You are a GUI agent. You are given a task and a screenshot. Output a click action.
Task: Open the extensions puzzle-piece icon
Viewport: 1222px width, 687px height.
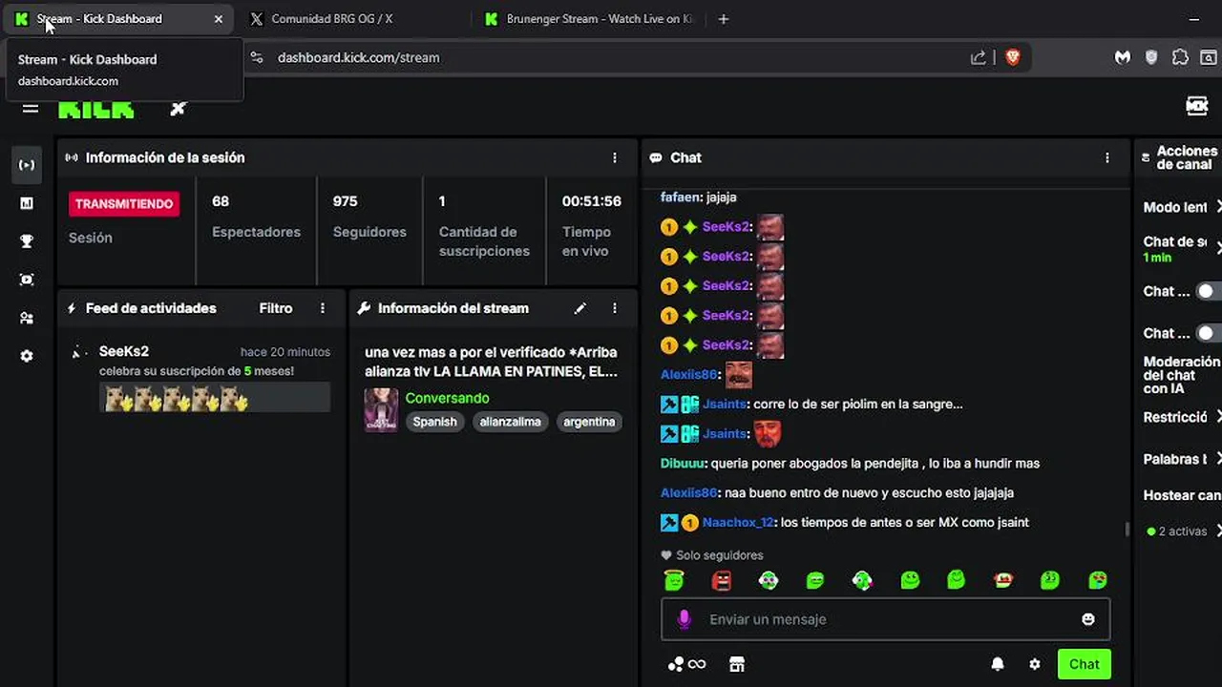click(1180, 57)
